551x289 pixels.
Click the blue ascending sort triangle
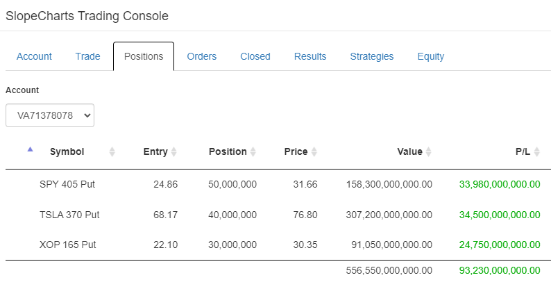(29, 149)
